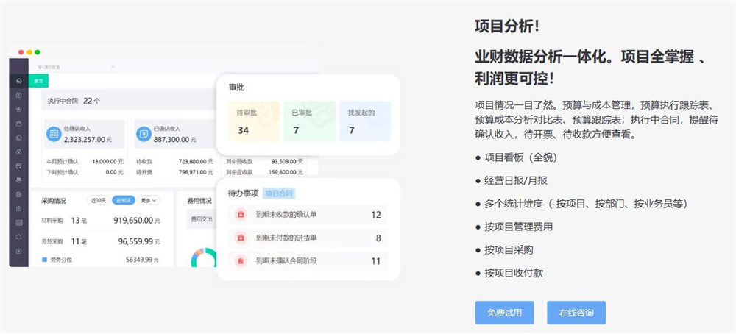Click the 在线咨询 button
The height and width of the screenshot is (334, 736).
click(x=576, y=313)
